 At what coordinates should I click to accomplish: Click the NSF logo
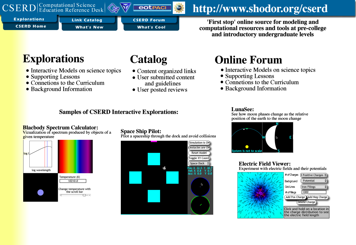coord(179,8)
